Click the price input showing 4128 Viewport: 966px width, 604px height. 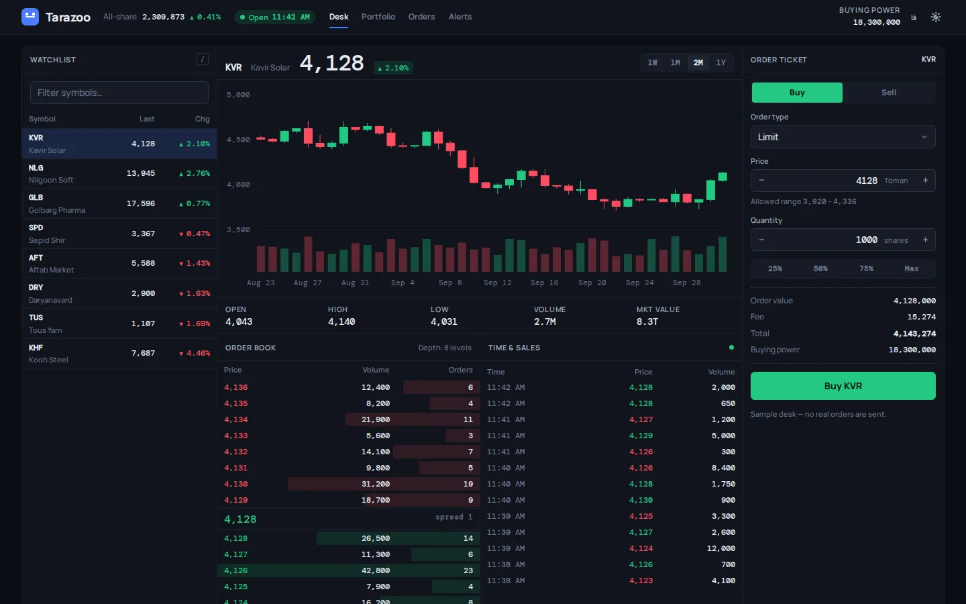(x=825, y=181)
